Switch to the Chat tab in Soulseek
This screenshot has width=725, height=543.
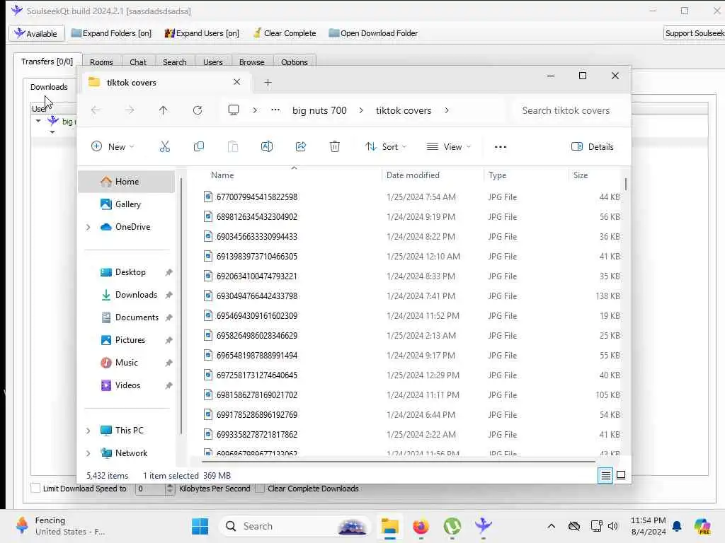click(138, 62)
